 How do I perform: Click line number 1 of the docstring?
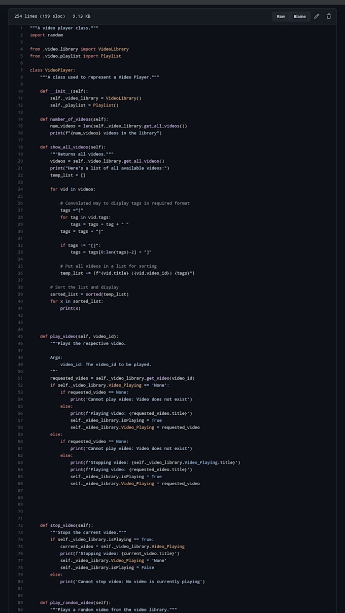(x=21, y=28)
